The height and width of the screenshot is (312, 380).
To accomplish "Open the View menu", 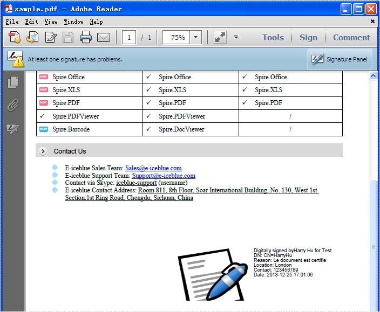I will pyautogui.click(x=51, y=22).
